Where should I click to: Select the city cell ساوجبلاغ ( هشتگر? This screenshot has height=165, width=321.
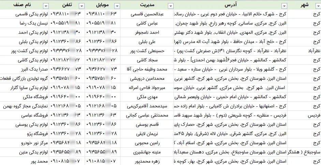tap(304, 152)
